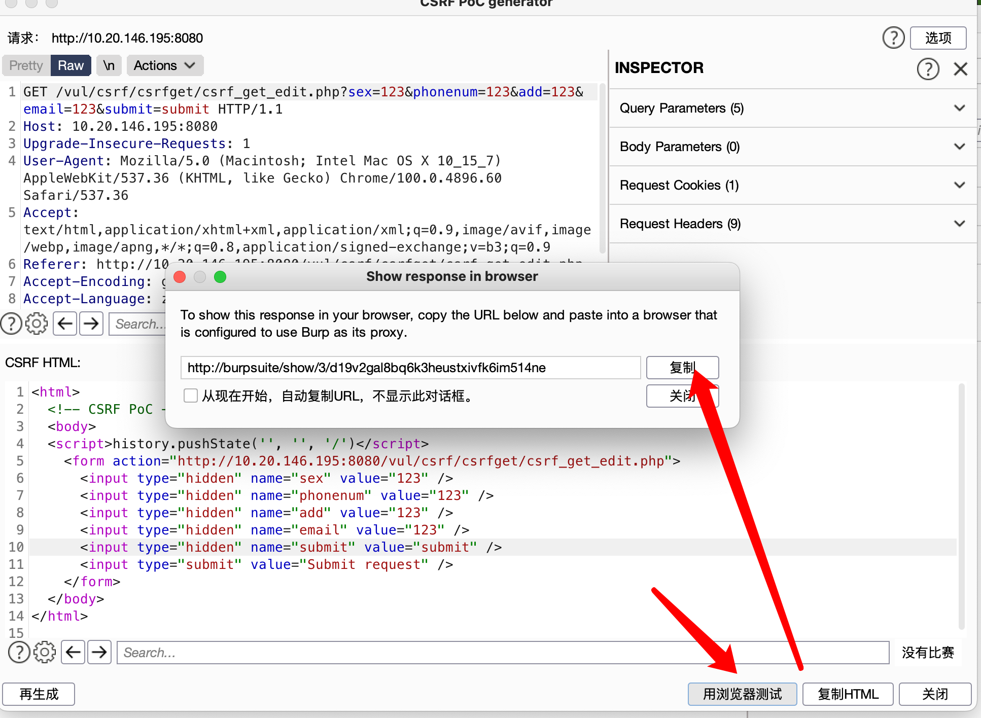Switch to Raw view tab
This screenshot has height=718, width=981.
coord(71,65)
